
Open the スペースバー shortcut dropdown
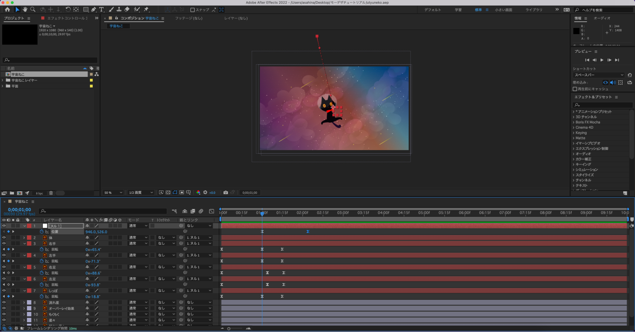[598, 75]
